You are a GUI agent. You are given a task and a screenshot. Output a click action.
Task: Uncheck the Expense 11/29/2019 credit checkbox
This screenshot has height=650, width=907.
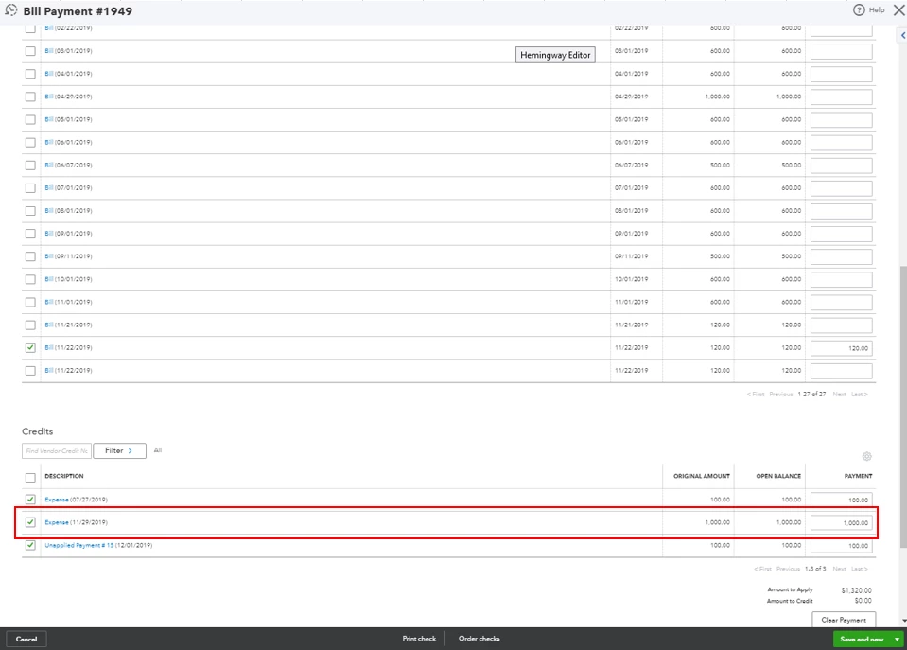[30, 522]
